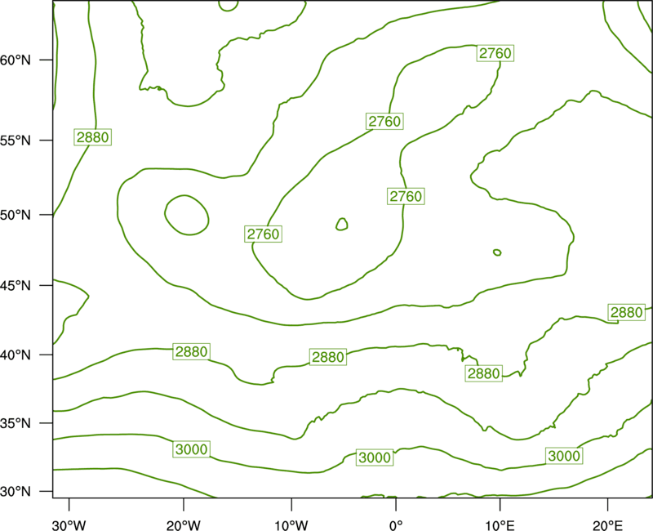
Task: Click the 0° longitude axis label
Action: [x=396, y=525]
